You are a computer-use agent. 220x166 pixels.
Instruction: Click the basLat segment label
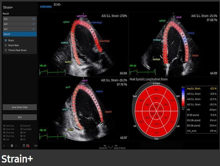pos(195,56)
